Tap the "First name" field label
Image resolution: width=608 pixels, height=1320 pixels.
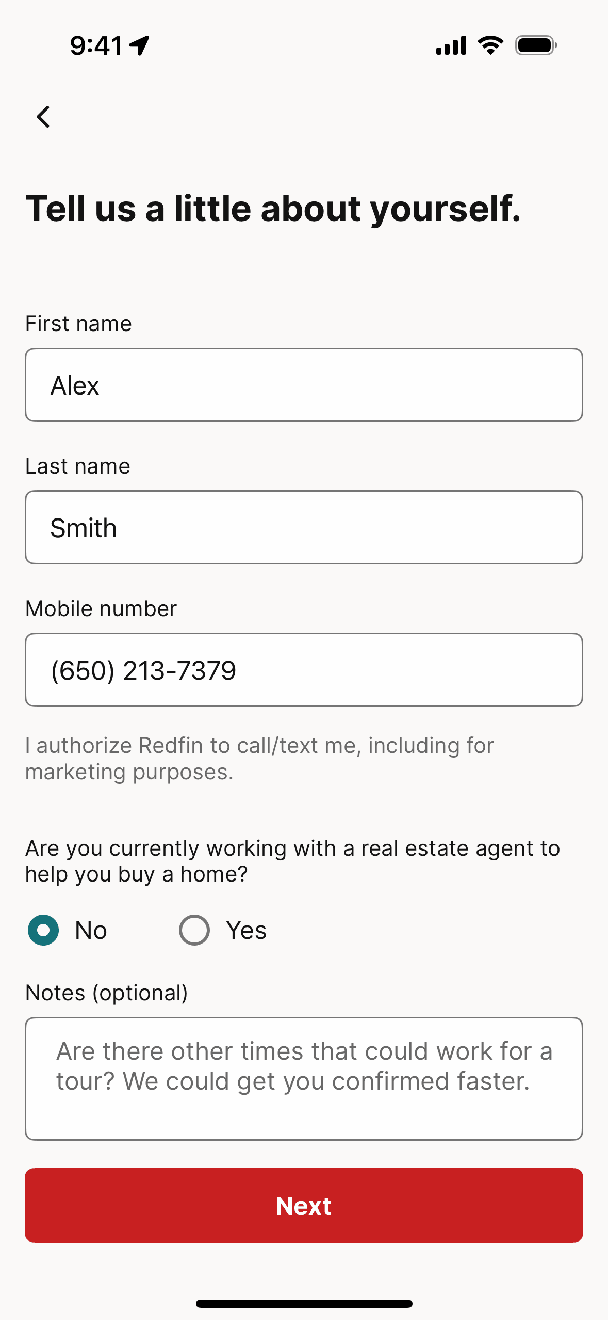coord(78,324)
